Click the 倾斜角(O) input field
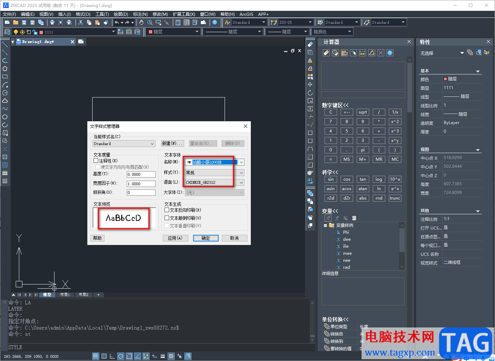495x361 pixels. click(141, 193)
